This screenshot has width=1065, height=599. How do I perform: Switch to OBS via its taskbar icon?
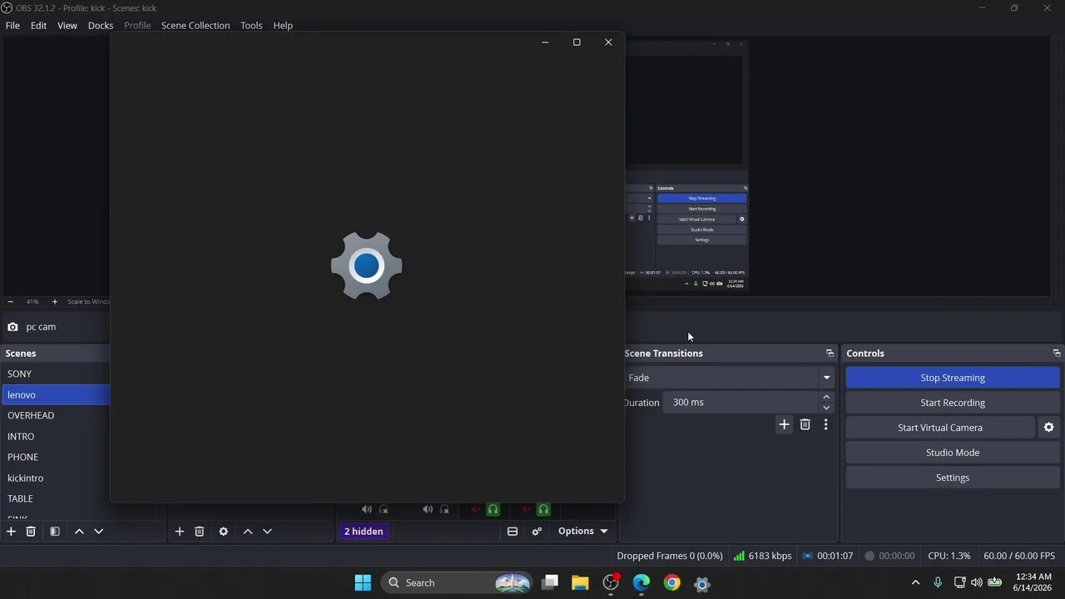click(611, 582)
